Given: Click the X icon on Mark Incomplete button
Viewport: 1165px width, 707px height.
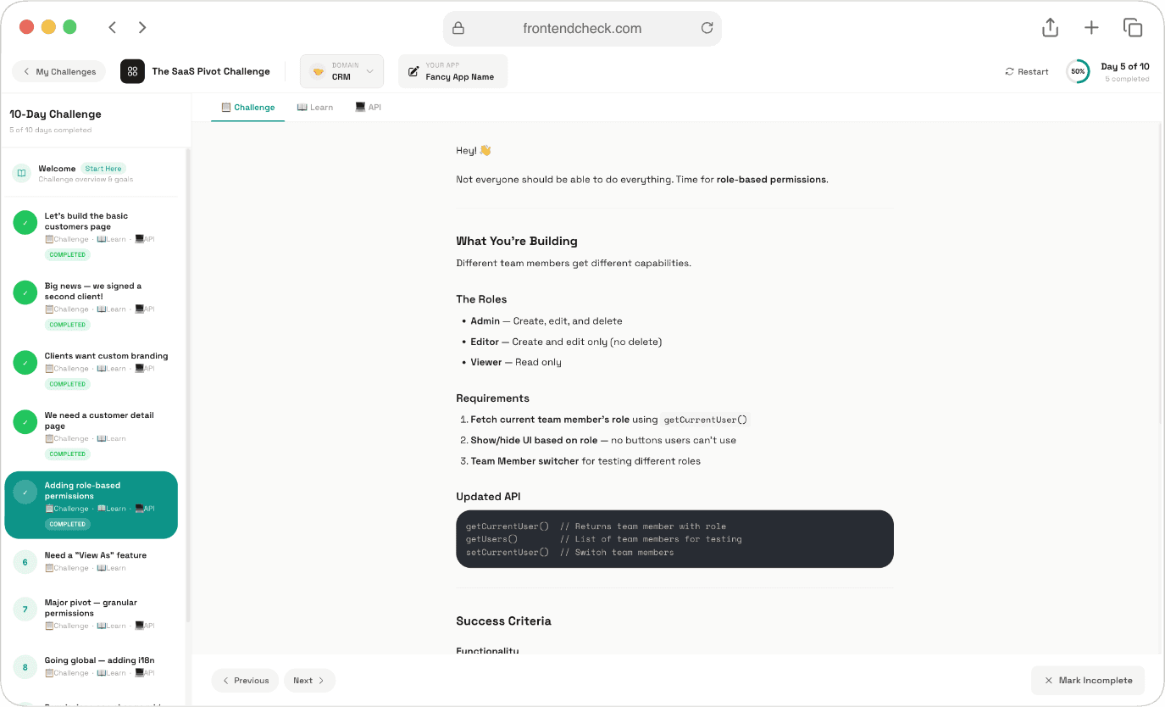Looking at the screenshot, I should click(1048, 680).
